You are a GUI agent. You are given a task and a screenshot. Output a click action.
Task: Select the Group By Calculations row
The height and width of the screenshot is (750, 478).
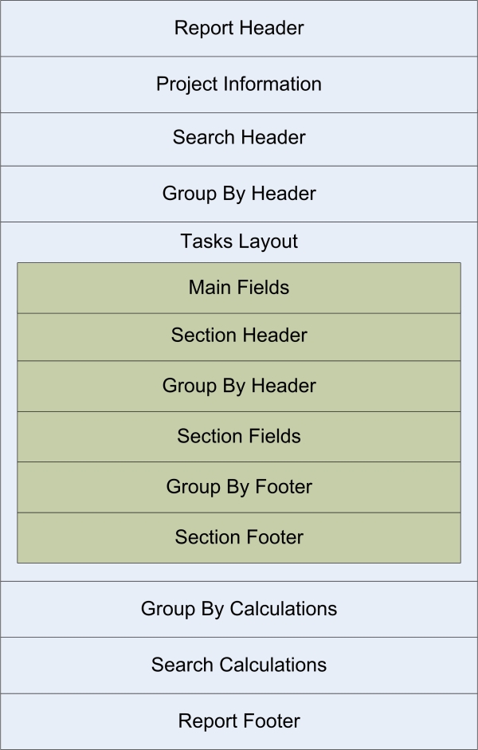pyautogui.click(x=239, y=609)
